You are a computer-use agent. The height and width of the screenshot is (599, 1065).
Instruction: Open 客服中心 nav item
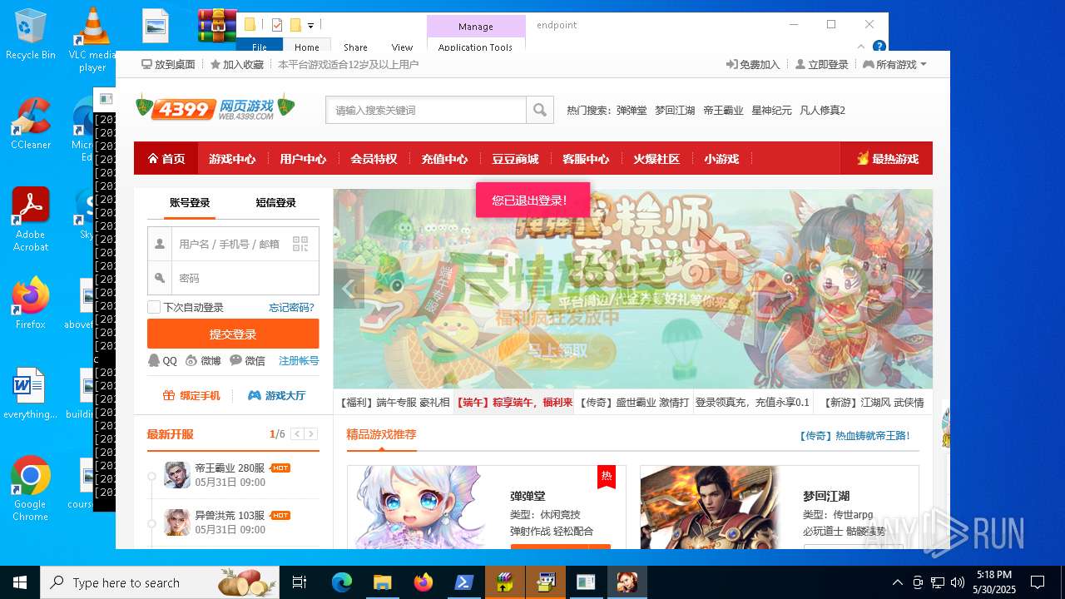coord(586,158)
